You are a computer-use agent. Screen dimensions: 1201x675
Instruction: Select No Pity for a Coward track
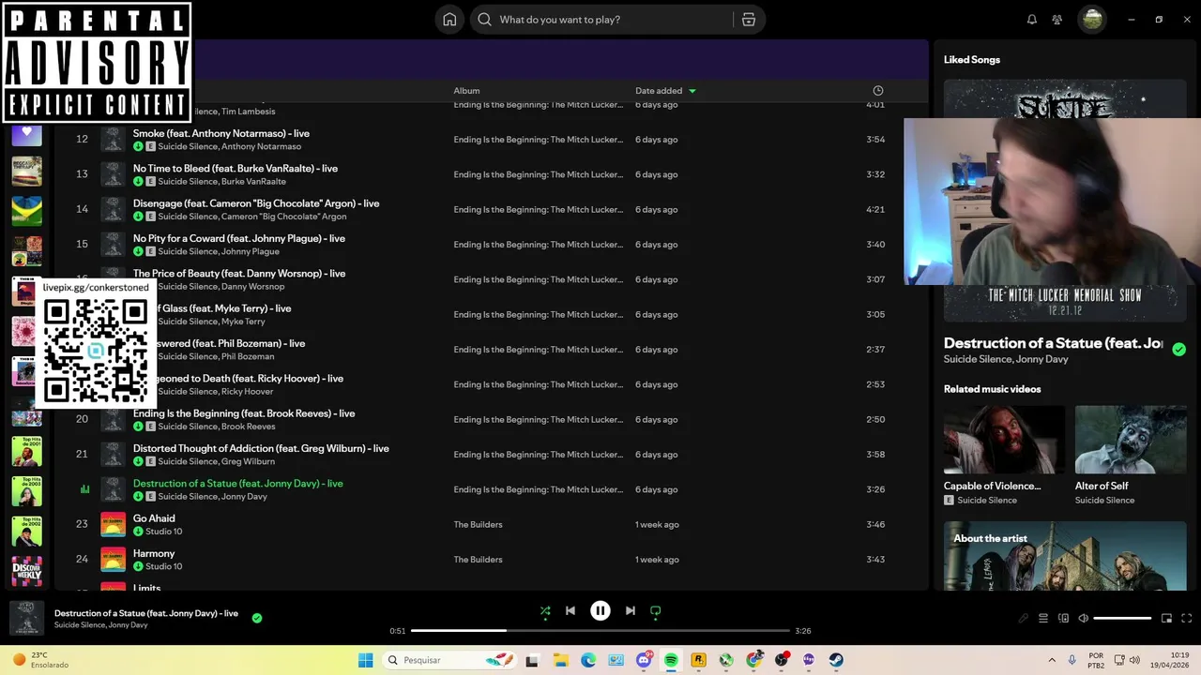(x=491, y=245)
